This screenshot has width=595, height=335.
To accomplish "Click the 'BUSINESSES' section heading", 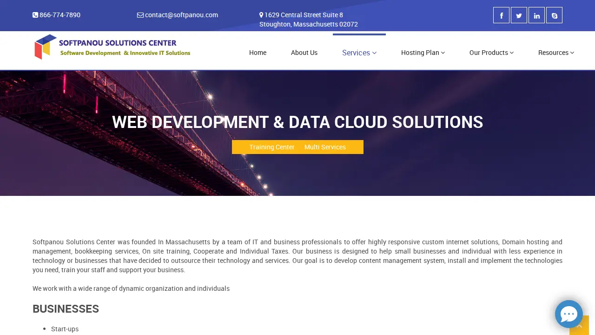I will pyautogui.click(x=66, y=309).
